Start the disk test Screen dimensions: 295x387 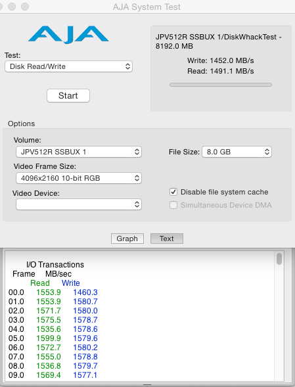[x=68, y=95]
